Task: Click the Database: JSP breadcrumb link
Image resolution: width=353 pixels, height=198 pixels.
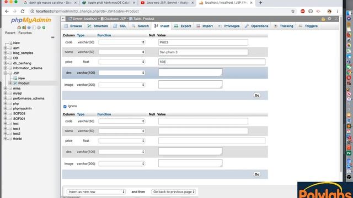Action: coord(115,19)
